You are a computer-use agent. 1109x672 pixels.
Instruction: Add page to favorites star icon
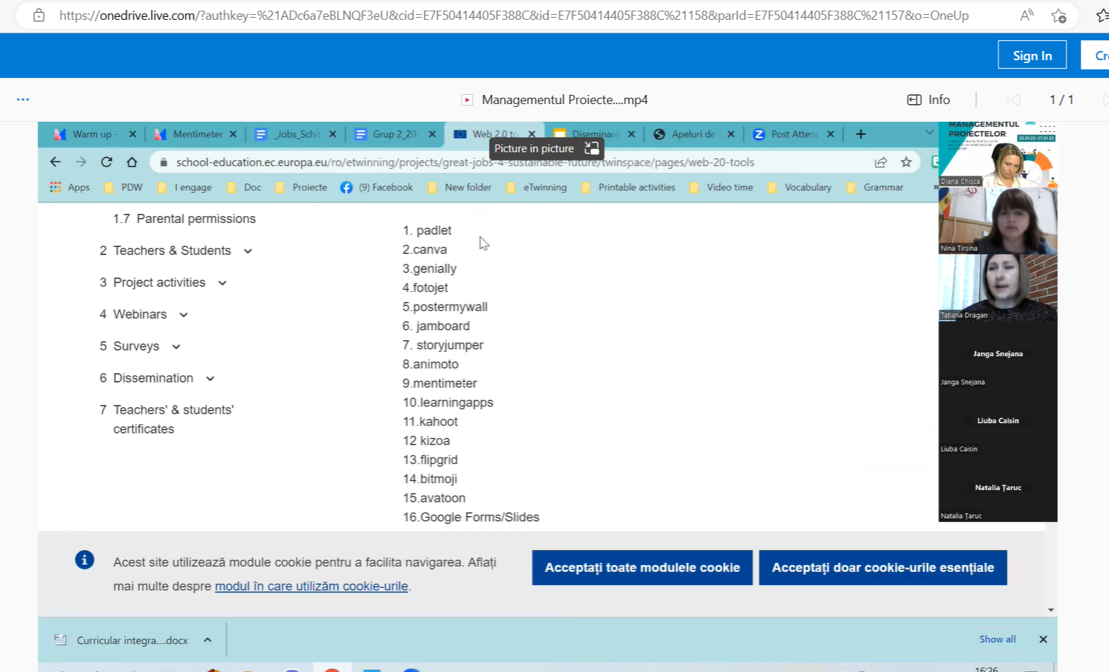[1059, 15]
